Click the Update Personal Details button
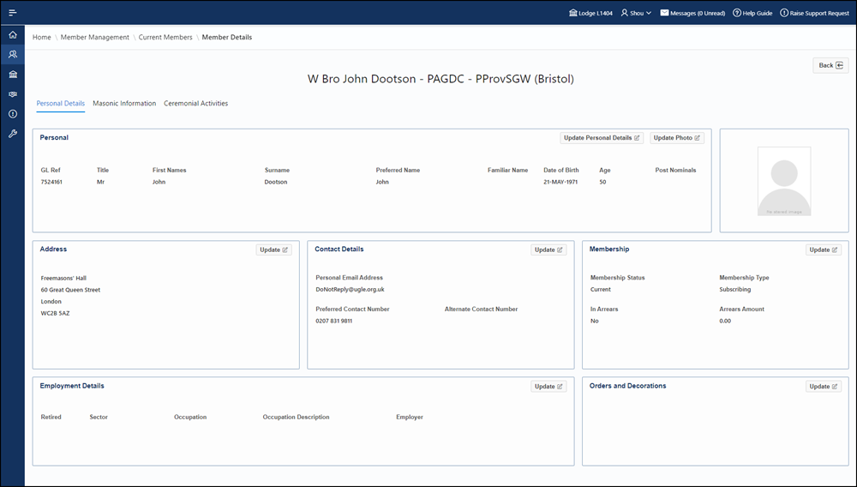The width and height of the screenshot is (857, 487). (602, 138)
